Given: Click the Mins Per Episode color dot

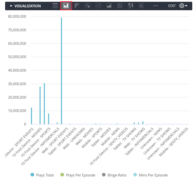Looking at the screenshot, I should (x=135, y=174).
